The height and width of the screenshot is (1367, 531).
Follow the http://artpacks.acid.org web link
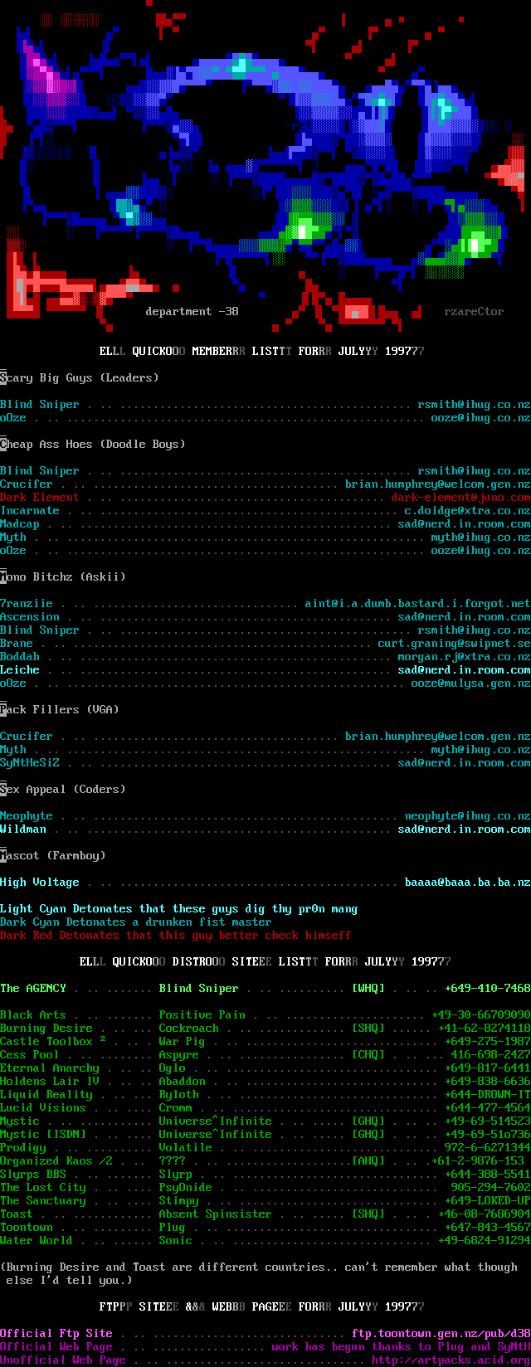(451, 1360)
